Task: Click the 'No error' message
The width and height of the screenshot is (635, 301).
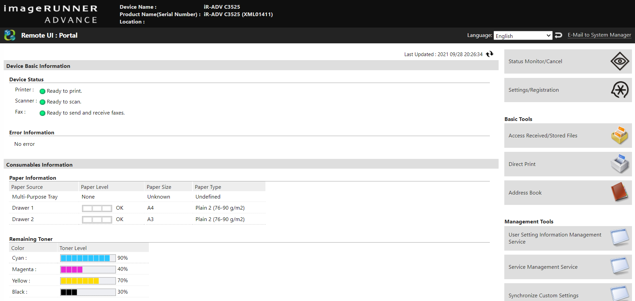Action: pos(25,144)
